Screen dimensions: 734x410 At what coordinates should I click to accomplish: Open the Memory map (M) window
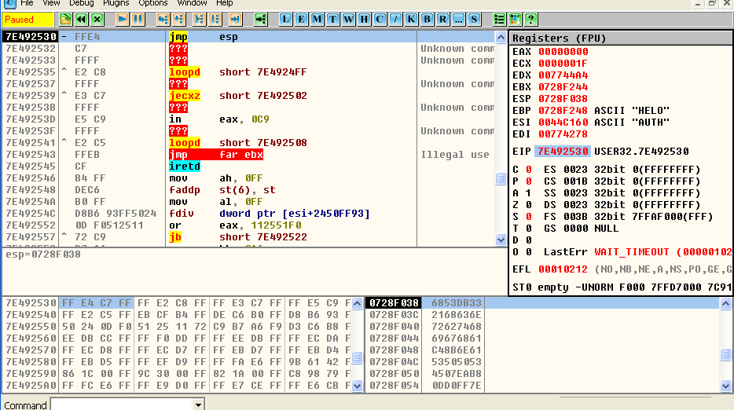pos(317,19)
